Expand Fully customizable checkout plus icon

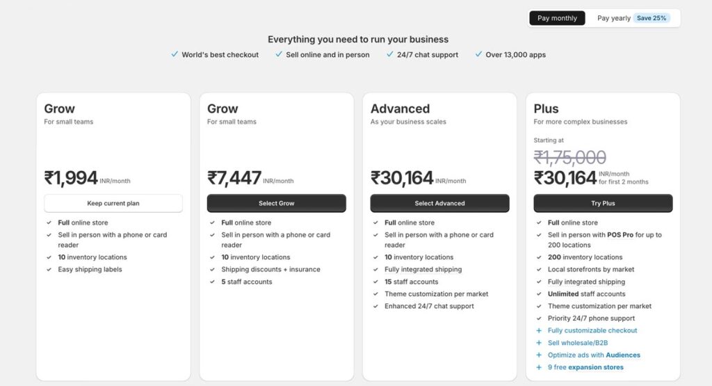(x=538, y=330)
